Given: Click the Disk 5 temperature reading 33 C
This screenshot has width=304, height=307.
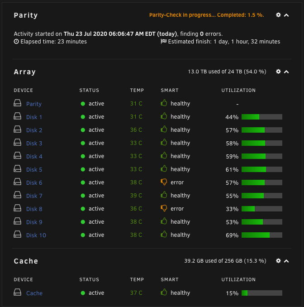Looking at the screenshot, I should click(x=136, y=169).
